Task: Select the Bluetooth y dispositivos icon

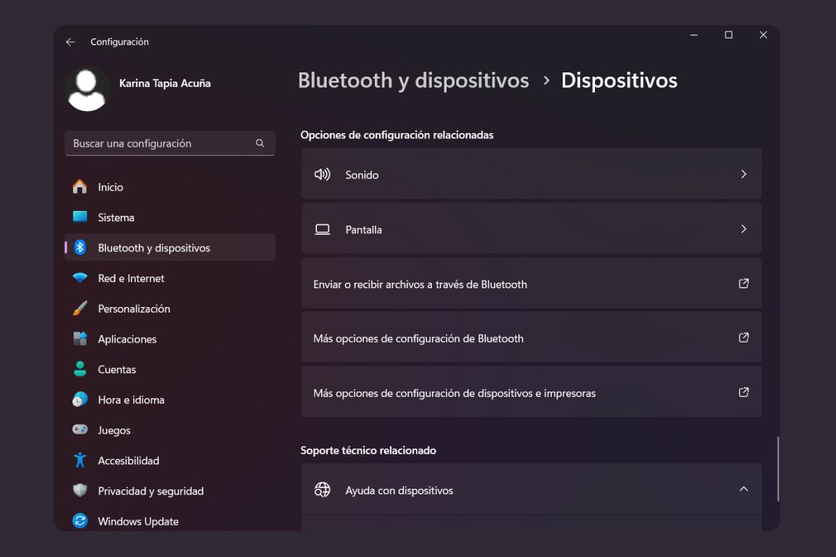Action: point(80,247)
